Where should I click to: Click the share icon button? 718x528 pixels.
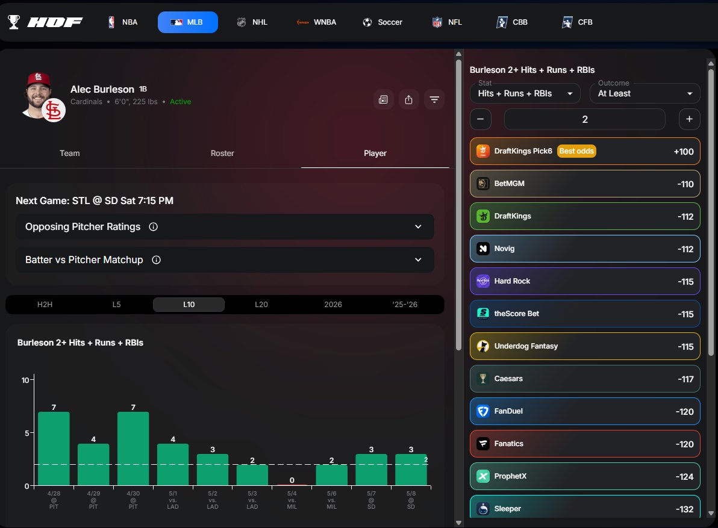[x=409, y=99]
